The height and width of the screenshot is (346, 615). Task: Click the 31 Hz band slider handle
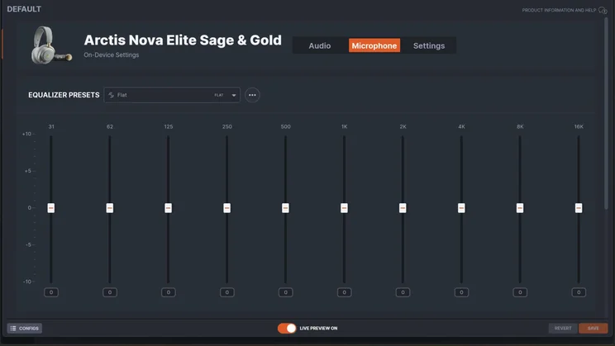(x=51, y=207)
